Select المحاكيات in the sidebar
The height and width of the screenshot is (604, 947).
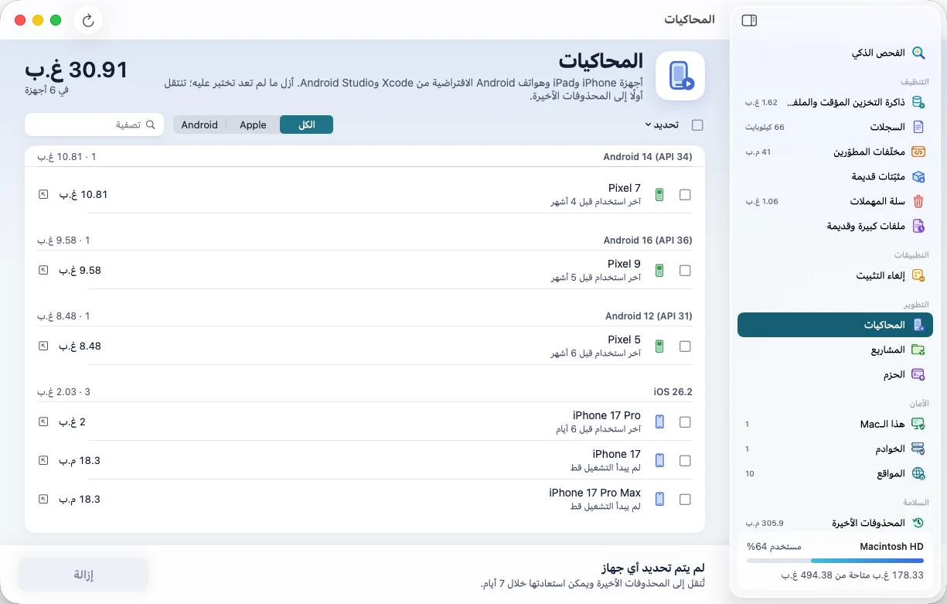tap(835, 325)
